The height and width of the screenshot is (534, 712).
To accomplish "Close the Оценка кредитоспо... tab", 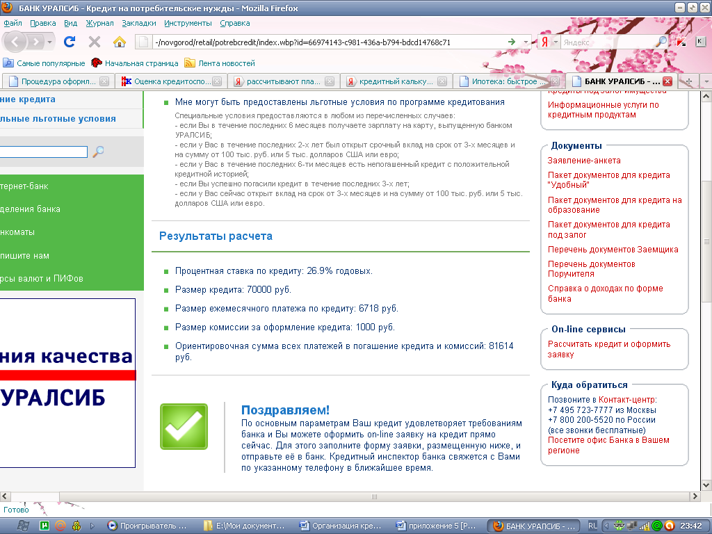I will click(217, 81).
